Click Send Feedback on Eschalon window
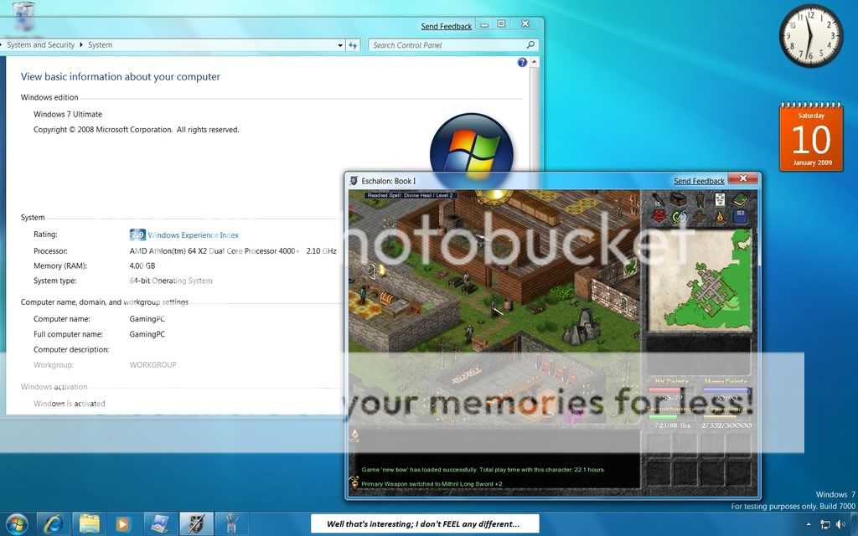The image size is (858, 536). (x=699, y=181)
